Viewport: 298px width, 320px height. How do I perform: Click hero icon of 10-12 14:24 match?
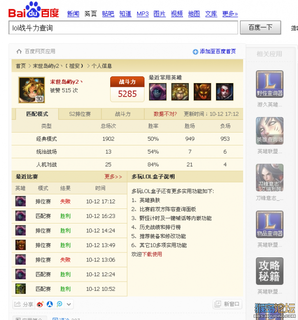click(x=21, y=230)
